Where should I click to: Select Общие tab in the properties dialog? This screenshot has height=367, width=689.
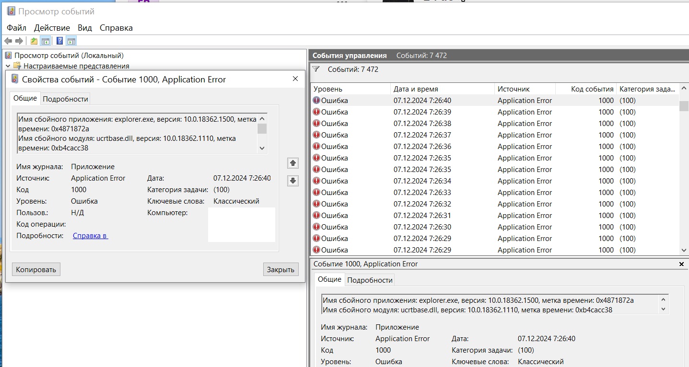tap(25, 98)
